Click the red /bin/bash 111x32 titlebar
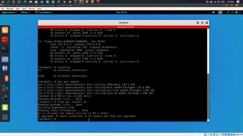 click(x=123, y=27)
